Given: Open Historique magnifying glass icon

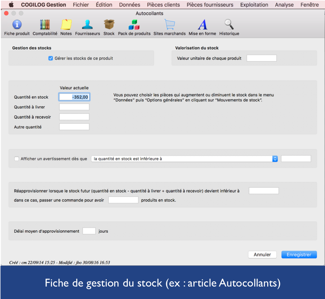Looking at the screenshot, I should coord(229,25).
